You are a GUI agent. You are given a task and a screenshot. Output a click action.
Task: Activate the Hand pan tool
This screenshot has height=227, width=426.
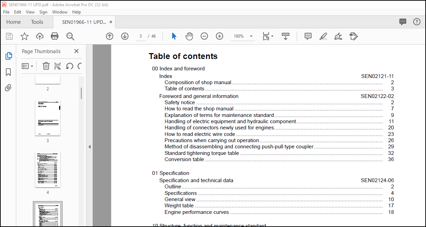point(189,36)
